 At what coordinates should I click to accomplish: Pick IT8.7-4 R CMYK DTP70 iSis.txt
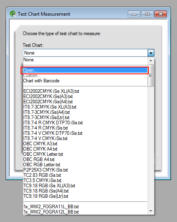tap(85, 123)
